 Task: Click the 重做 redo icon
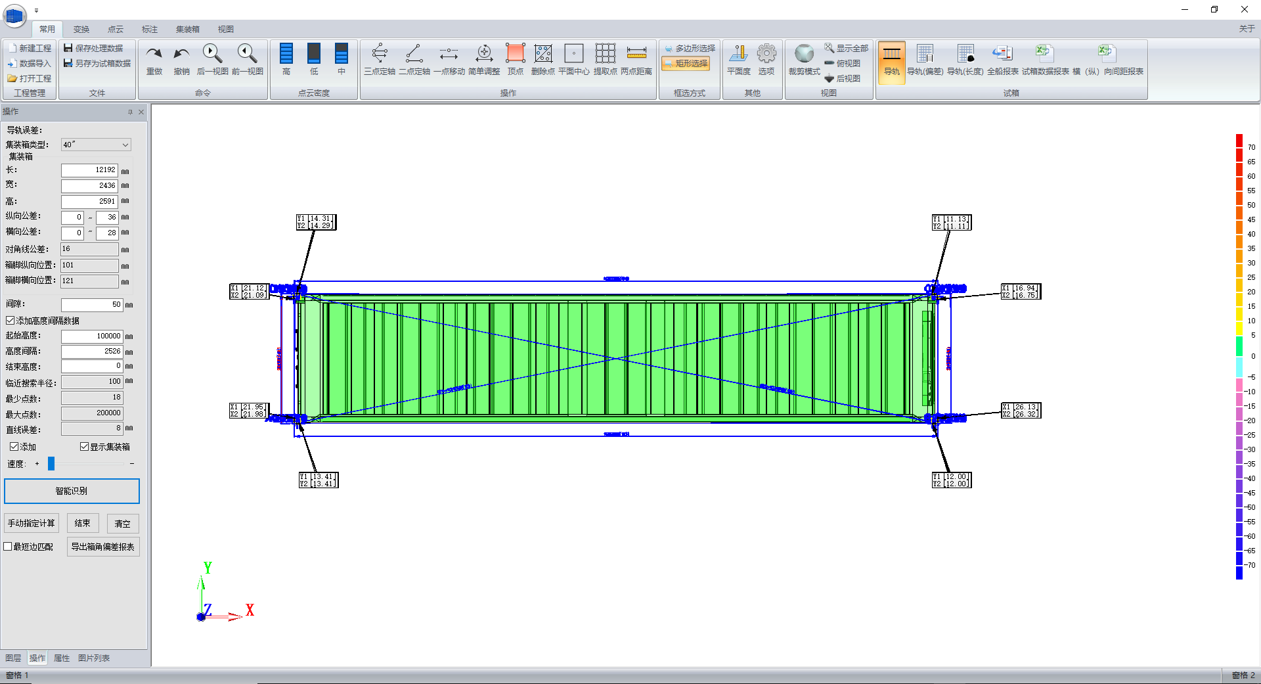point(154,60)
